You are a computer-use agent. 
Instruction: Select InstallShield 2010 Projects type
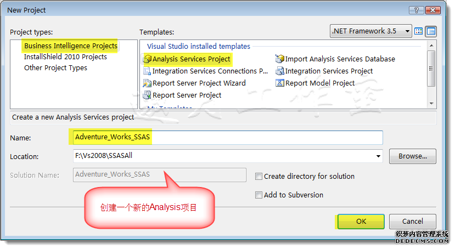click(x=65, y=56)
